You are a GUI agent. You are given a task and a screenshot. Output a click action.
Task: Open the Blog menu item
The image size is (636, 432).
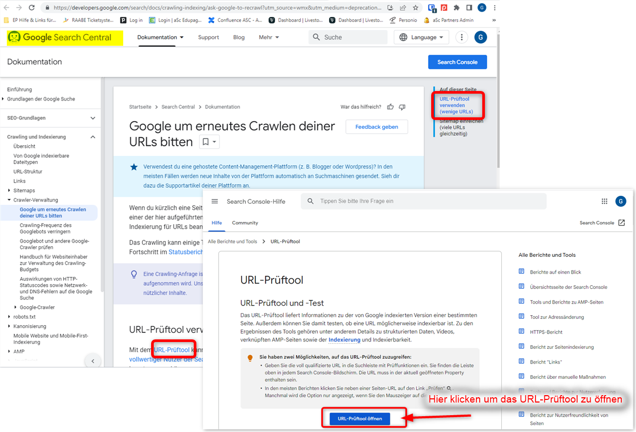pyautogui.click(x=239, y=37)
